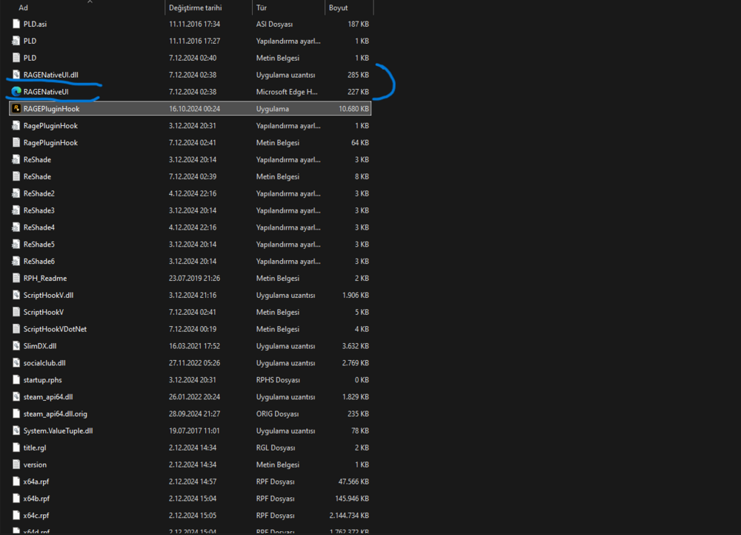Screen dimensions: 741x535
Task: Click the date 27.11.2022 05:26
Action: [x=194, y=363]
